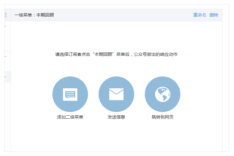Rename the menu via 重命名 link
The image size is (234, 156).
(x=200, y=15)
